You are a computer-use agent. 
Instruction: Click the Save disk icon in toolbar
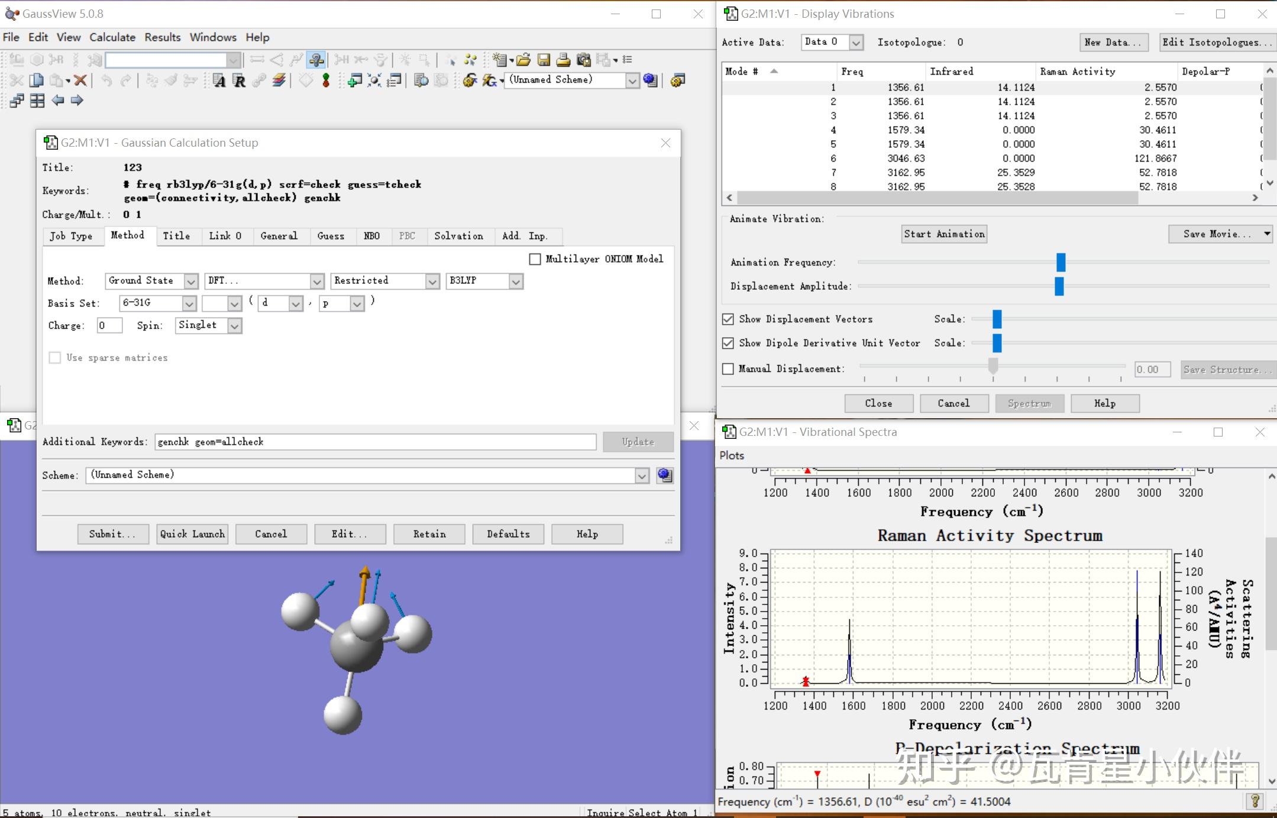coord(544,60)
